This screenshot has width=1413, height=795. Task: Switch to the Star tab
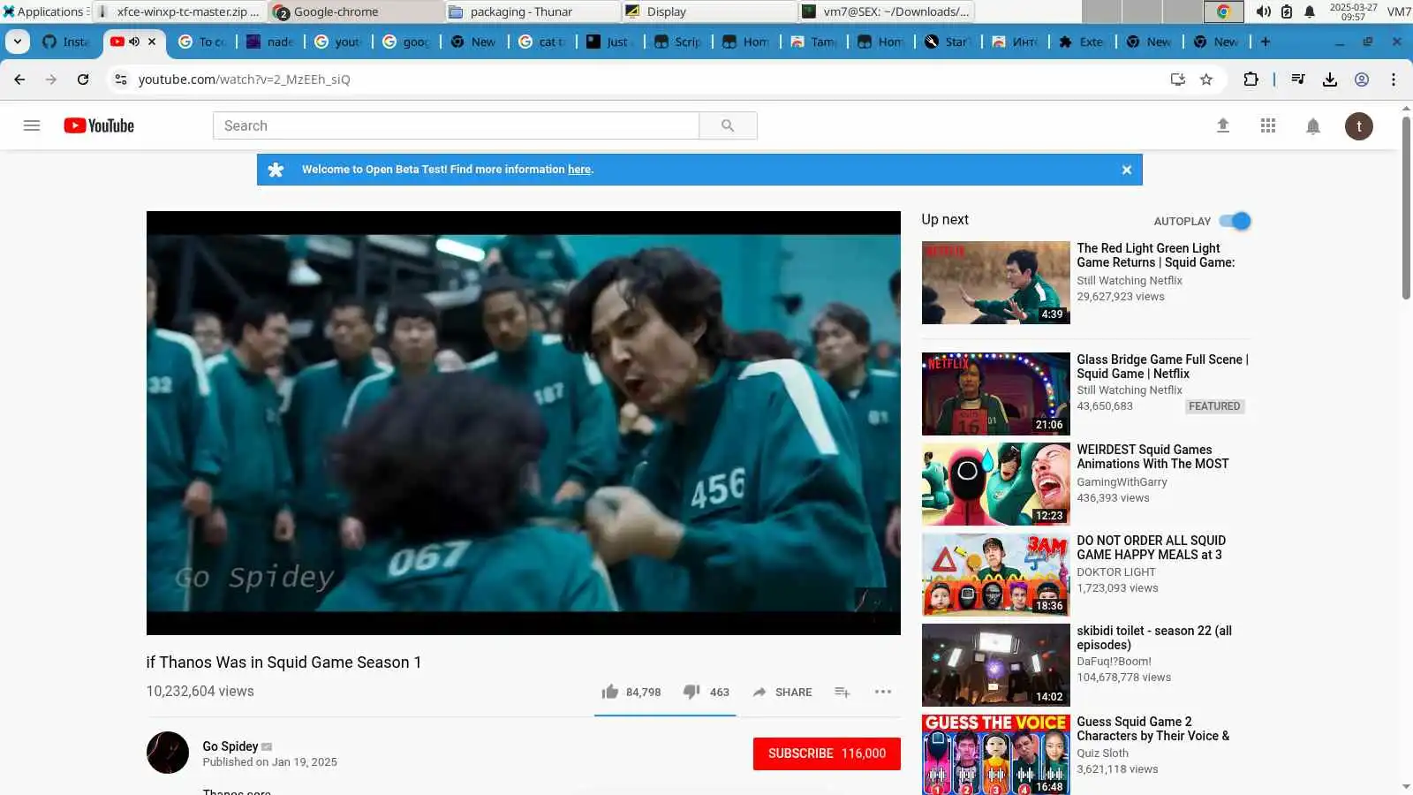(948, 42)
